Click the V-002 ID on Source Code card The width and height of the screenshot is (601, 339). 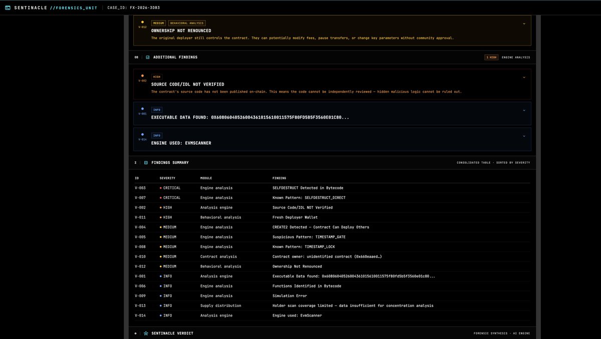(x=142, y=80)
